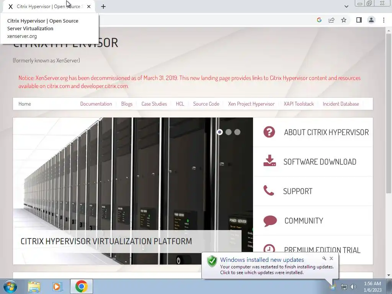This screenshot has width=392, height=294.
Task: Click the Support phone icon
Action: 269,191
